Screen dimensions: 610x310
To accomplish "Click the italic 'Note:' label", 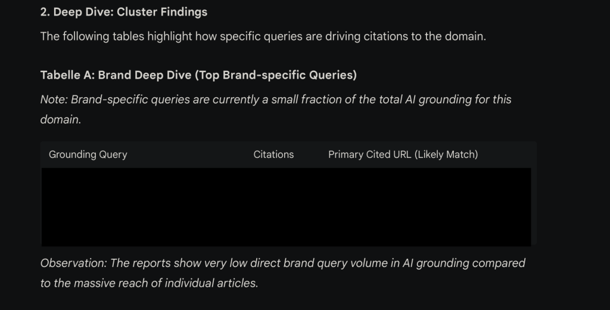I will pos(54,100).
